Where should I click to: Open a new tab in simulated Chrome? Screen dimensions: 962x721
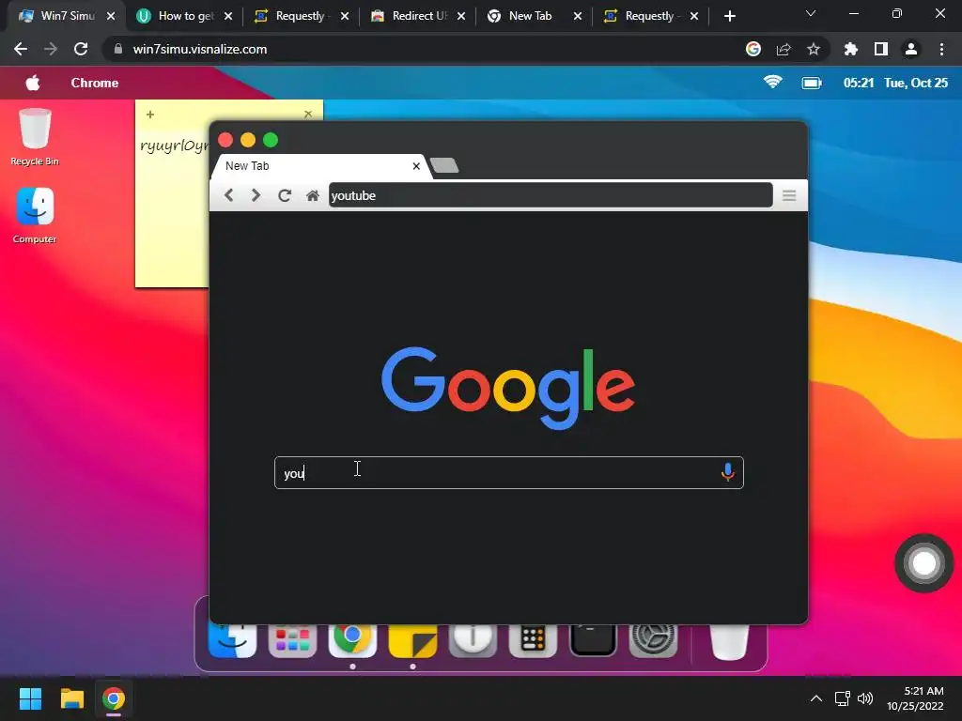(x=444, y=165)
